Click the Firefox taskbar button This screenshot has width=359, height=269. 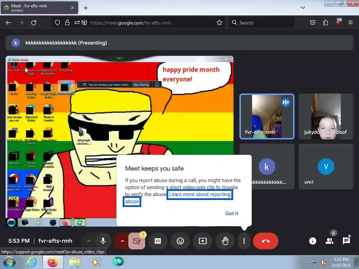click(53, 262)
